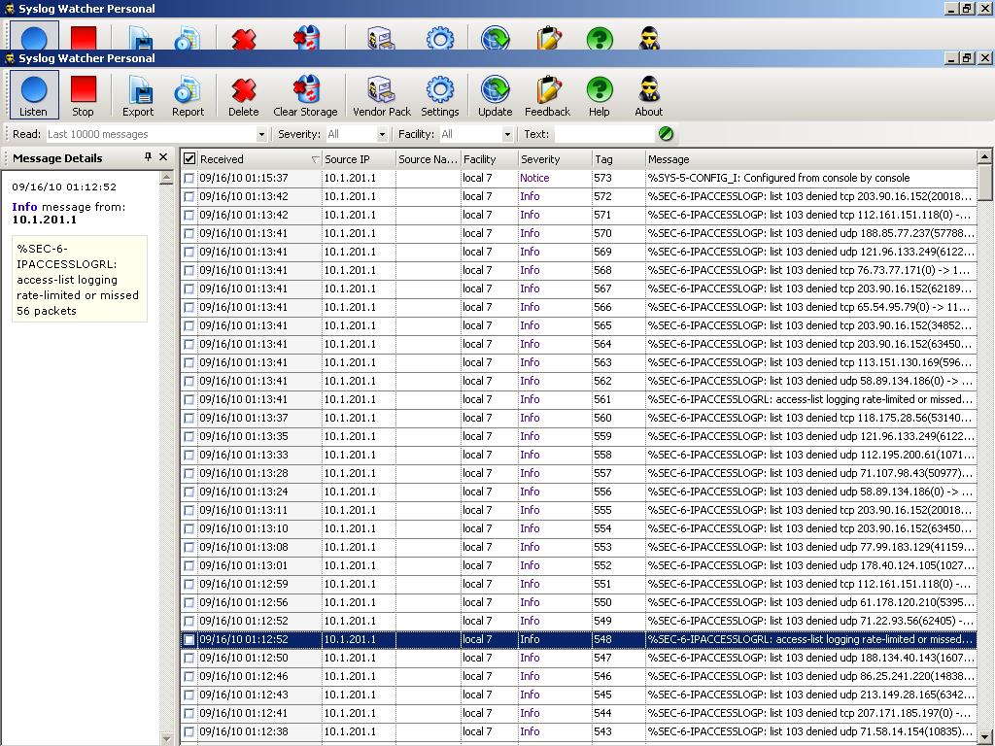This screenshot has height=746, width=995.
Task: Apply text filter green button
Action: click(x=666, y=134)
